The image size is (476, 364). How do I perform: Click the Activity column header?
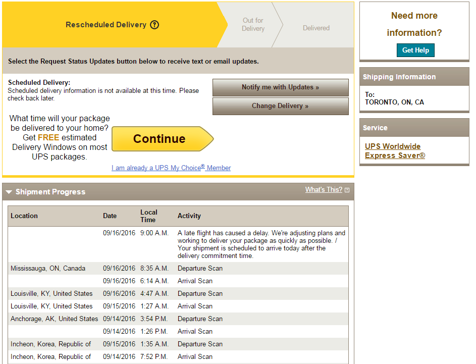pos(189,216)
